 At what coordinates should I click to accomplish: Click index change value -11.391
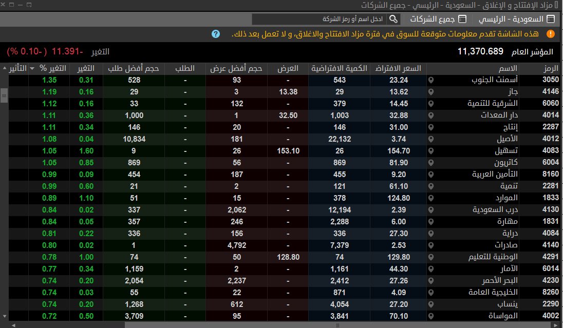pos(67,51)
